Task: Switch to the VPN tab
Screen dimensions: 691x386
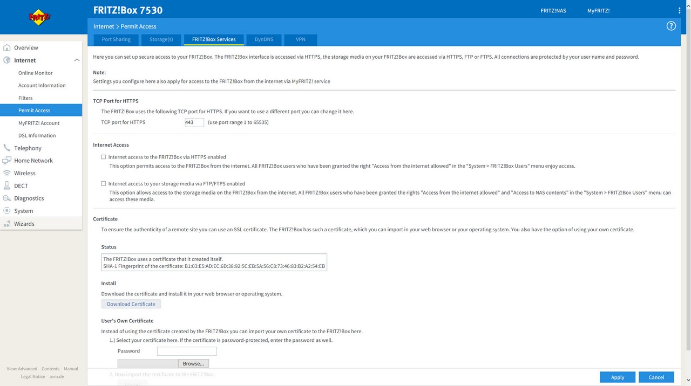Action: tap(301, 39)
